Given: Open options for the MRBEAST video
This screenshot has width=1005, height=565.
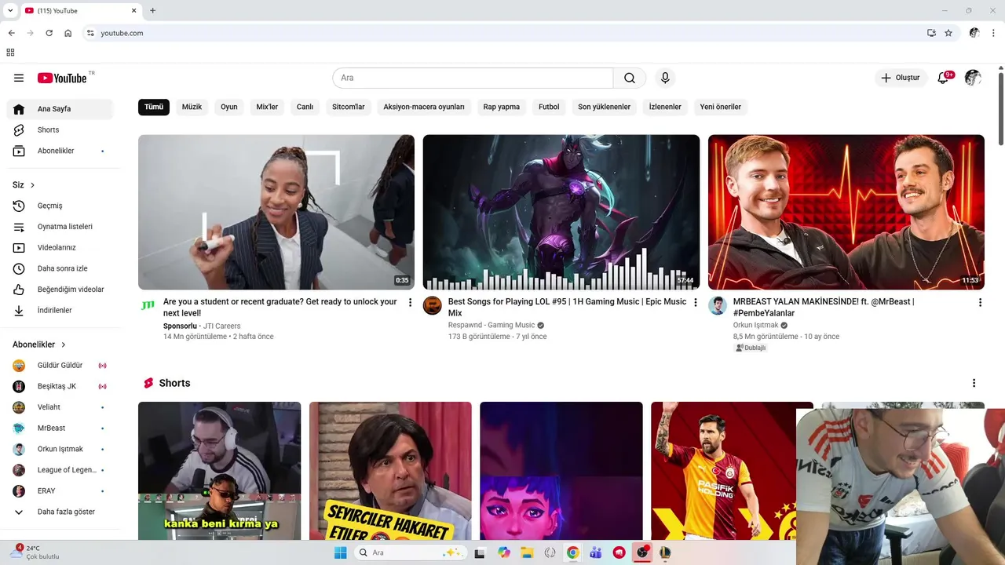Looking at the screenshot, I should 980,302.
